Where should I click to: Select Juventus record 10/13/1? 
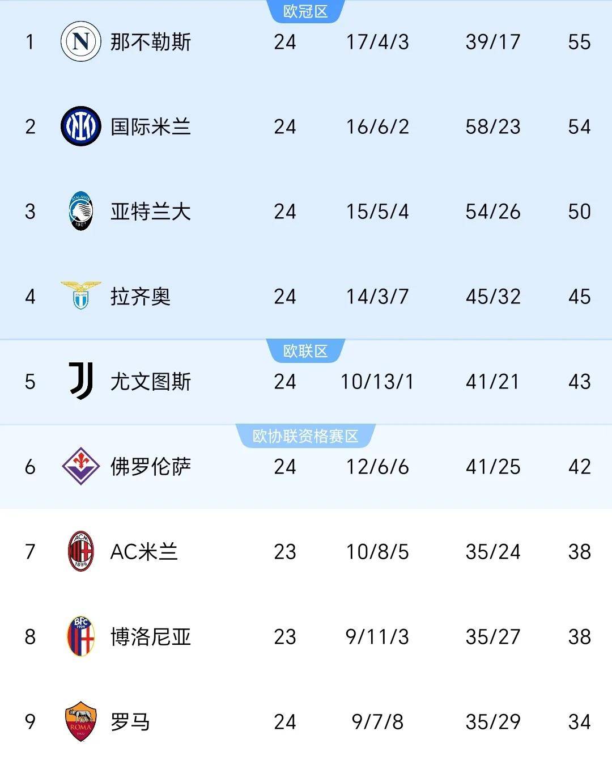pos(377,382)
